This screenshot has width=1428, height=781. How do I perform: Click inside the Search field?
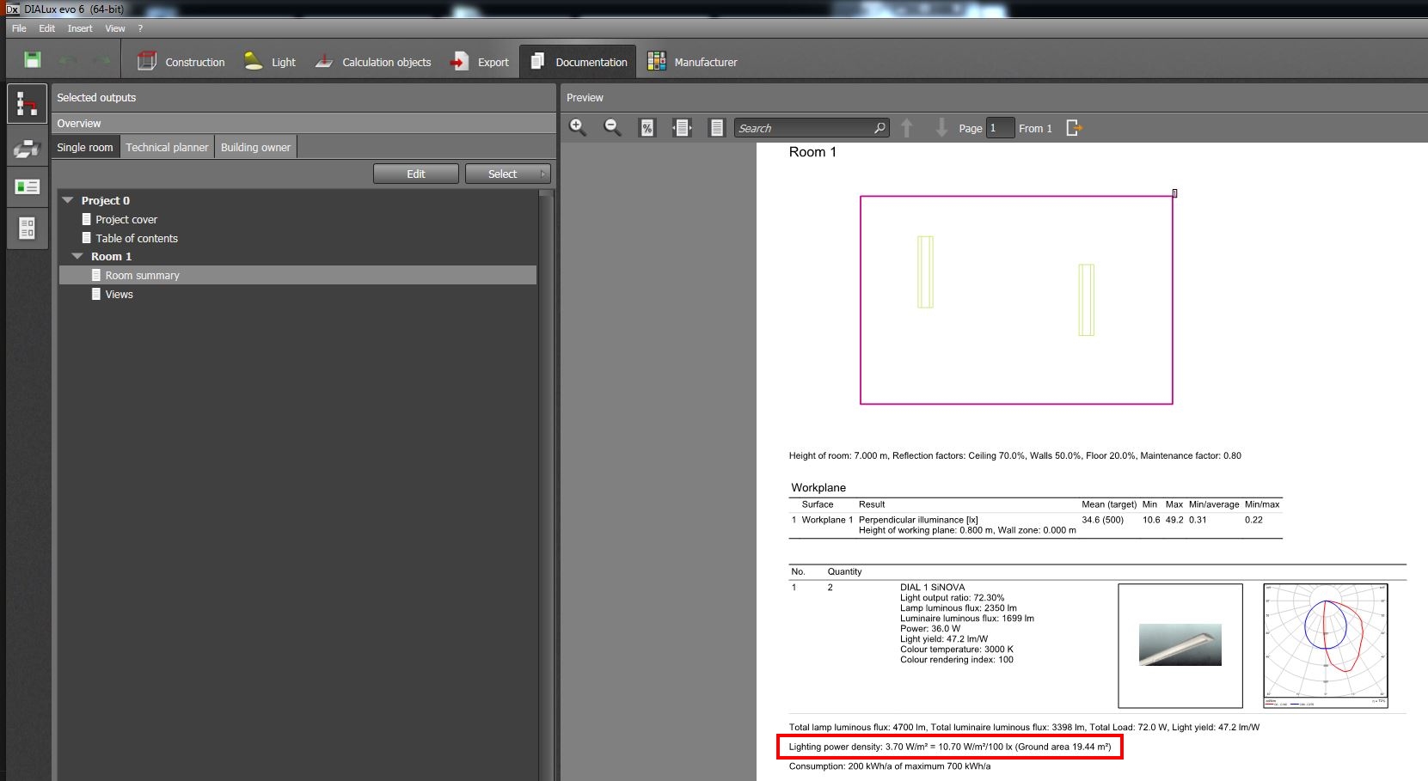tap(804, 127)
